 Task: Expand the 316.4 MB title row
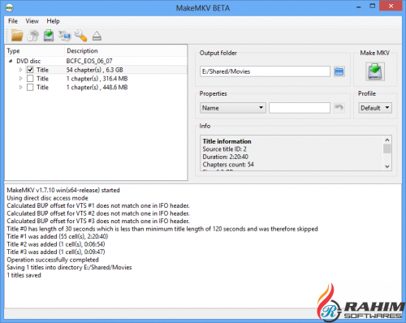coord(21,79)
